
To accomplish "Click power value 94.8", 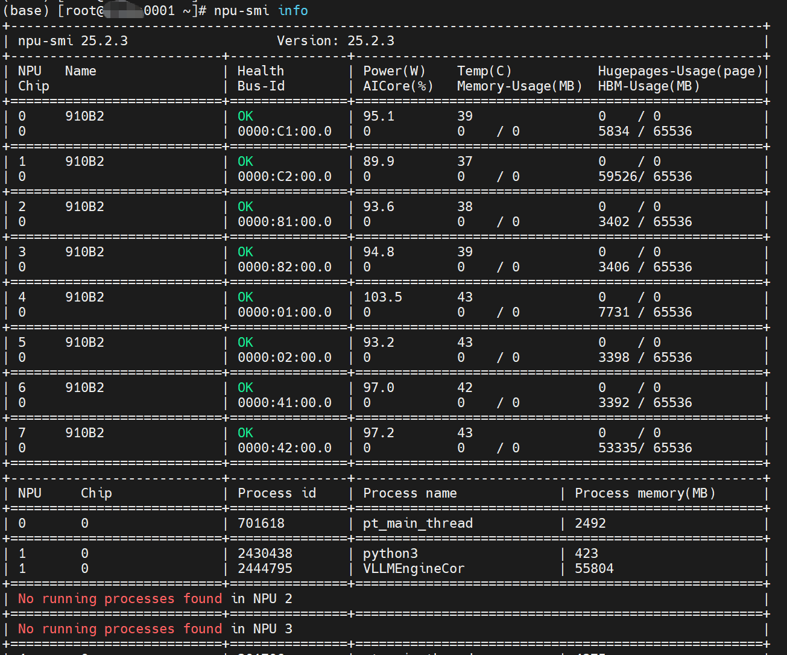I will (x=379, y=252).
